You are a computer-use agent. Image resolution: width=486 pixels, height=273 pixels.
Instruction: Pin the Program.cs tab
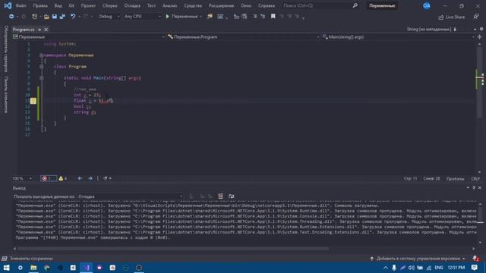pyautogui.click(x=39, y=30)
